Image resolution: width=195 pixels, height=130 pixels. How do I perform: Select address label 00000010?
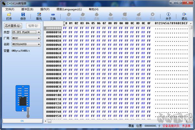point(54,32)
